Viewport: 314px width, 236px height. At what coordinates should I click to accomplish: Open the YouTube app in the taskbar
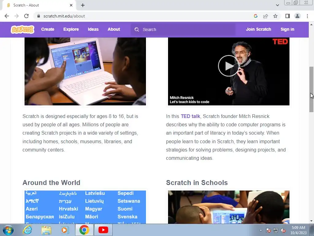[103, 230]
